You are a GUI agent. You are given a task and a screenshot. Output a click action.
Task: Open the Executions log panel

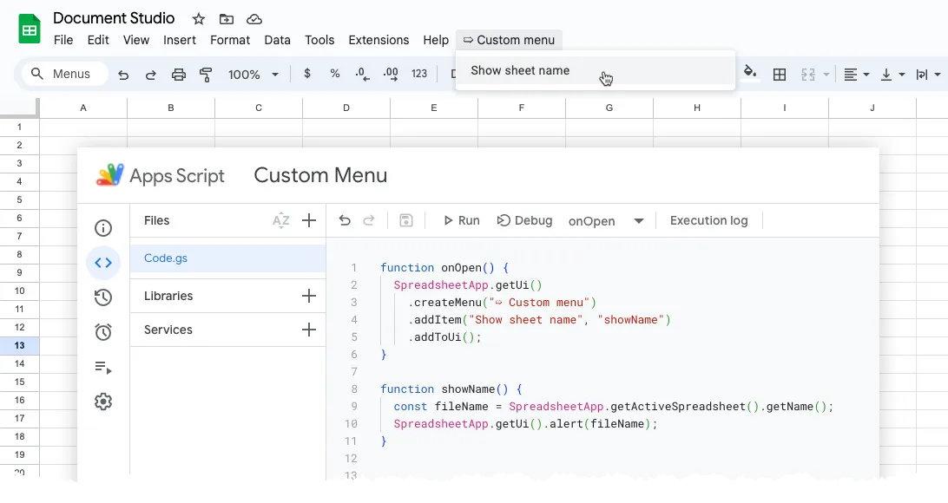coord(103,368)
